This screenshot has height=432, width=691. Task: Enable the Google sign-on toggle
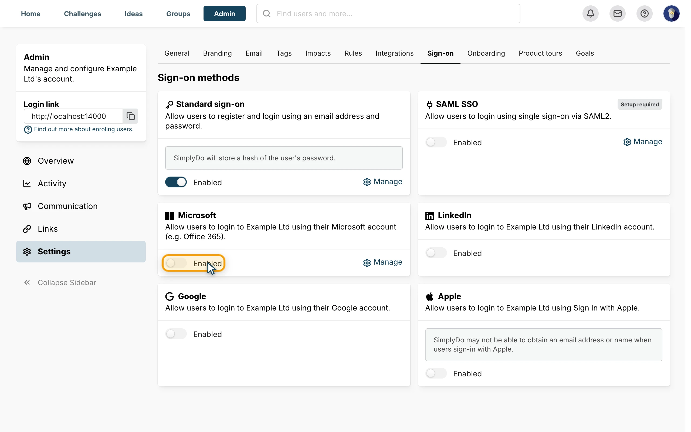coord(176,334)
